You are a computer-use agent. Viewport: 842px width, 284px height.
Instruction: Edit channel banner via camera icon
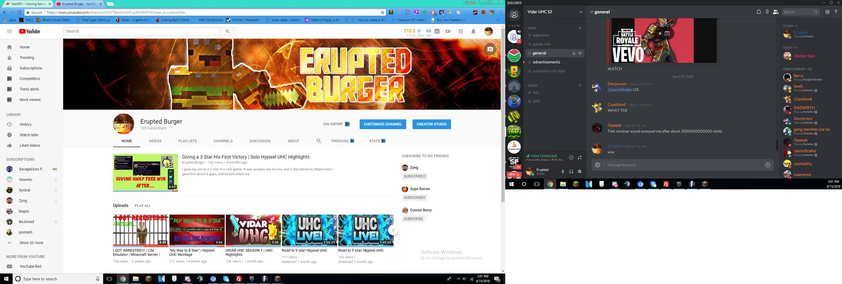(490, 49)
